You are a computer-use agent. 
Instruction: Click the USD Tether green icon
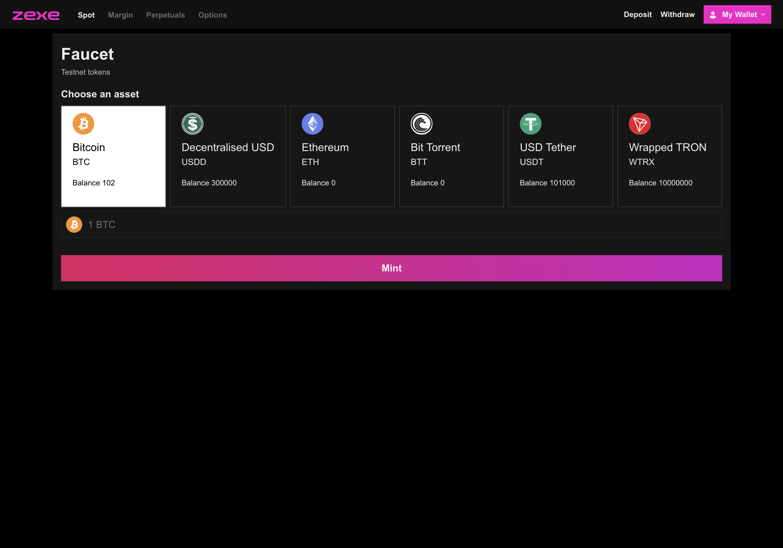tap(531, 124)
